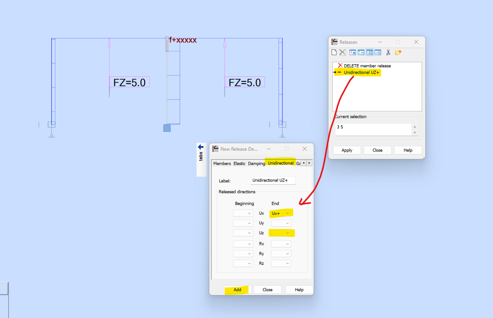This screenshot has width=493, height=318.
Task: Open the Beginning Rz dropdown
Action: click(x=243, y=263)
